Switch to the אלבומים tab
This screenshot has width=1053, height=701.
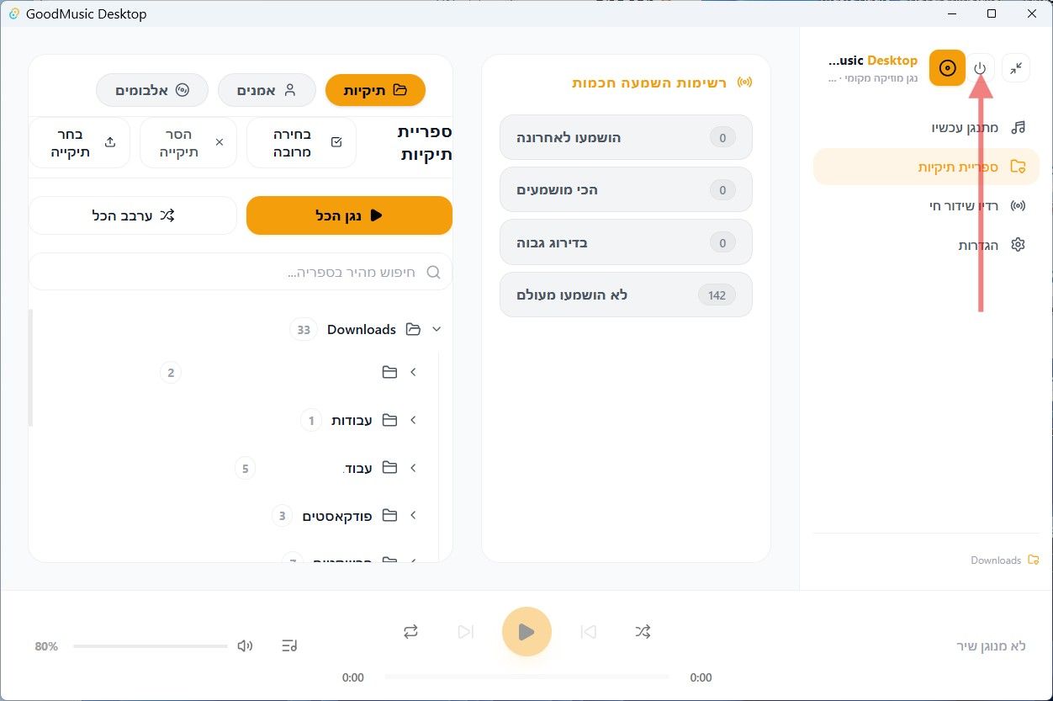click(152, 90)
